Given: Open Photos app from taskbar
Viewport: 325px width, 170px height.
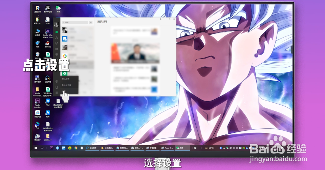Looking at the screenshot, I should pos(64,148).
